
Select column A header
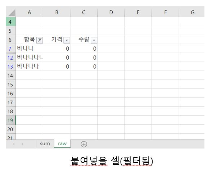coord(30,13)
